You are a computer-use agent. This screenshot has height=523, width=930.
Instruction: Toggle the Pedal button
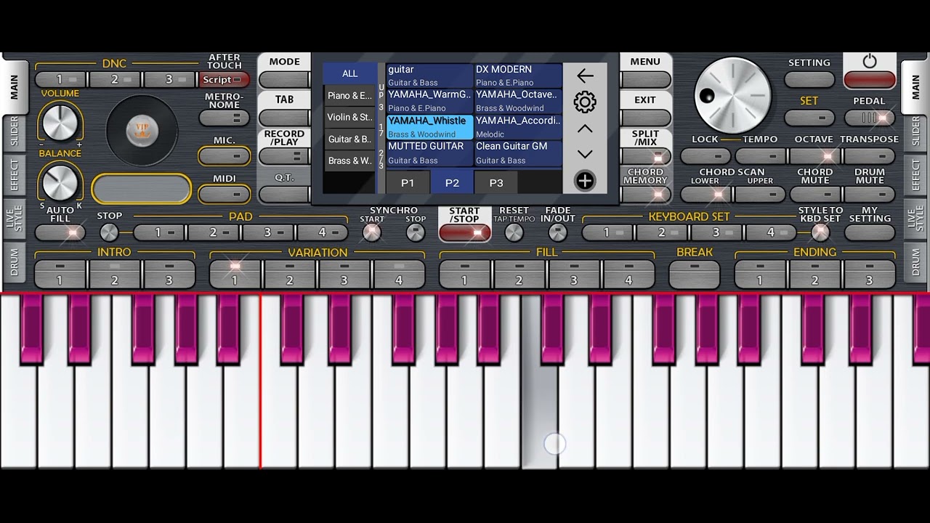coord(870,118)
